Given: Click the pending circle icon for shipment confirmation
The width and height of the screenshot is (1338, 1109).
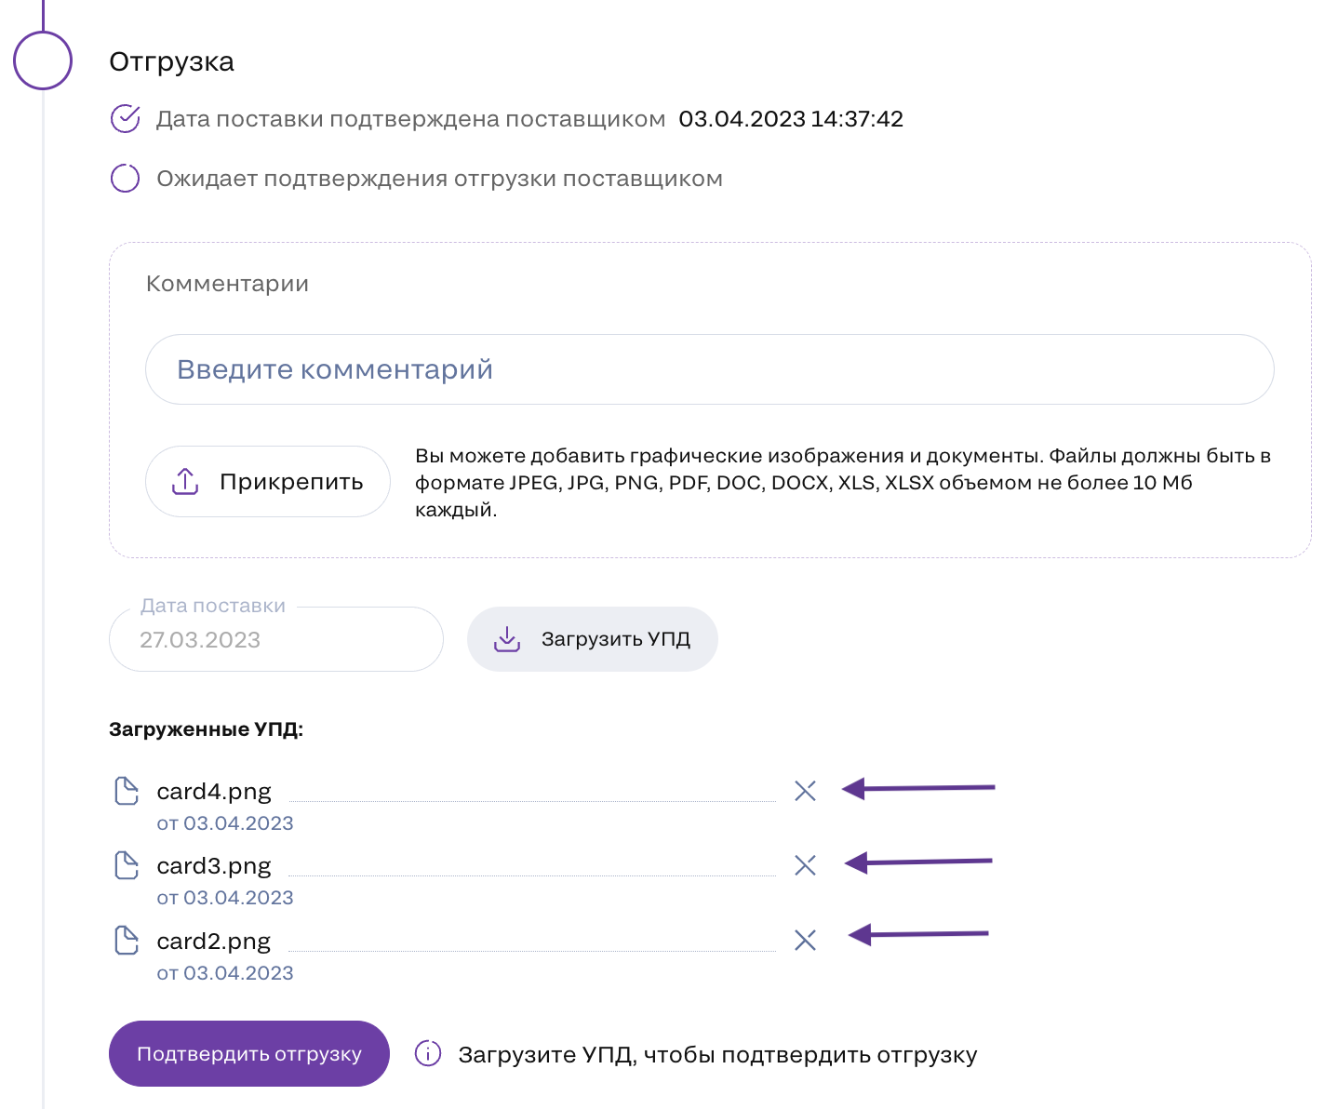Looking at the screenshot, I should pos(125,179).
